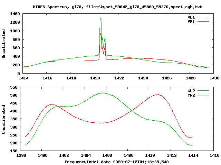Click the 1398 tick label on bottom plot
Screen dimensions: 221x165
pyautogui.click(x=21, y=155)
